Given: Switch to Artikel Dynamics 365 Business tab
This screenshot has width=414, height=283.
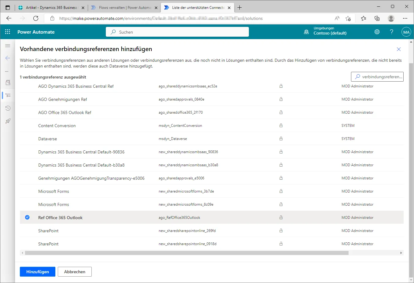Looking at the screenshot, I should coord(51,7).
